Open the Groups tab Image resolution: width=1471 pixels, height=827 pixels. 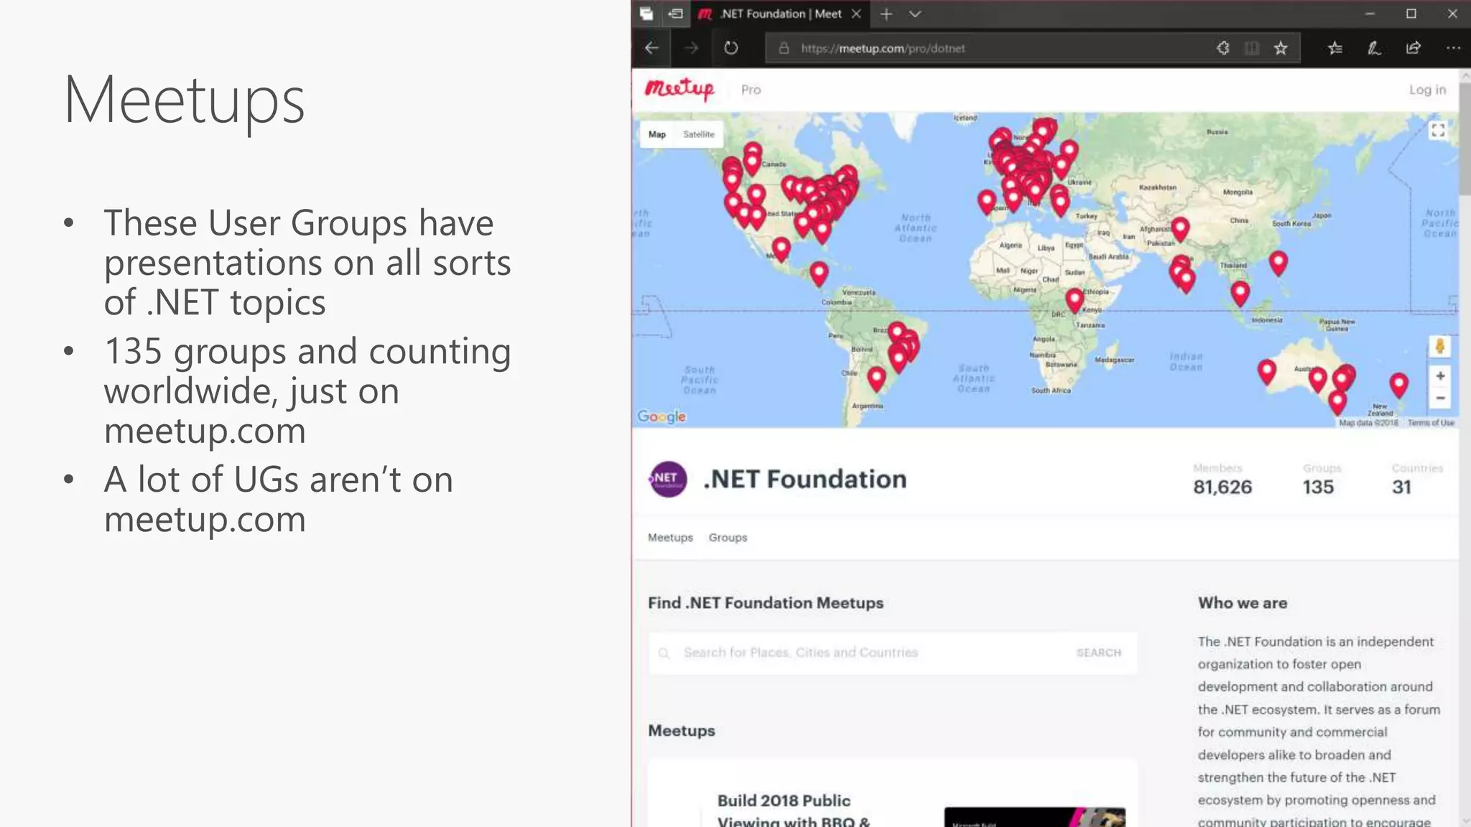[x=728, y=538]
